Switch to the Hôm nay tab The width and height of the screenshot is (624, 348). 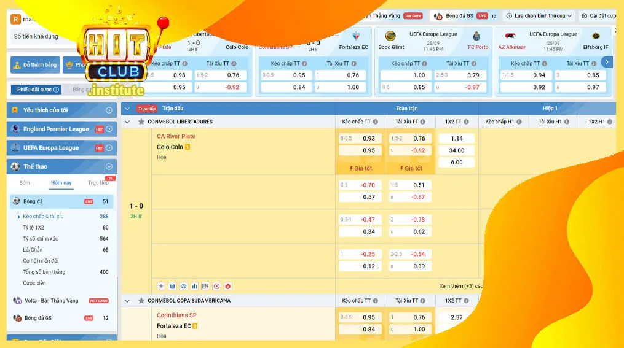pos(61,183)
